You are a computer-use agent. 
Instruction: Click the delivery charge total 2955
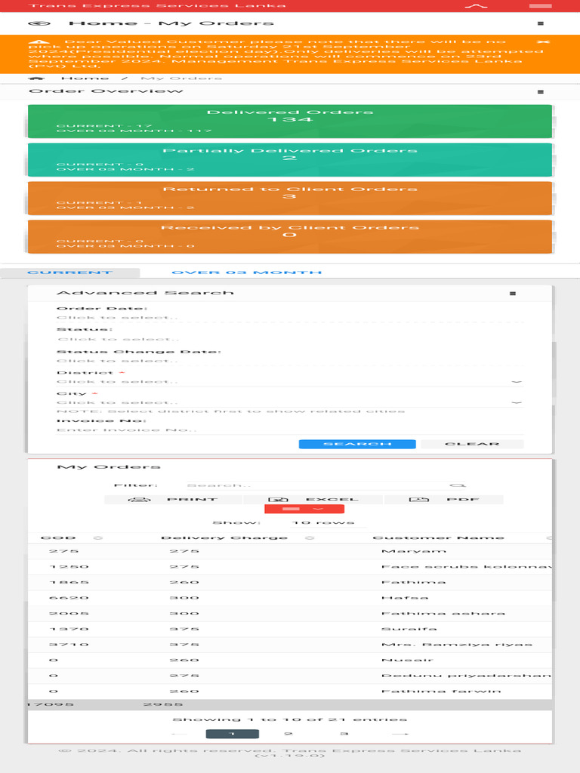coord(163,704)
